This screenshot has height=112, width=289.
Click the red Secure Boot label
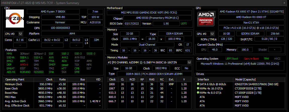point(251,59)
